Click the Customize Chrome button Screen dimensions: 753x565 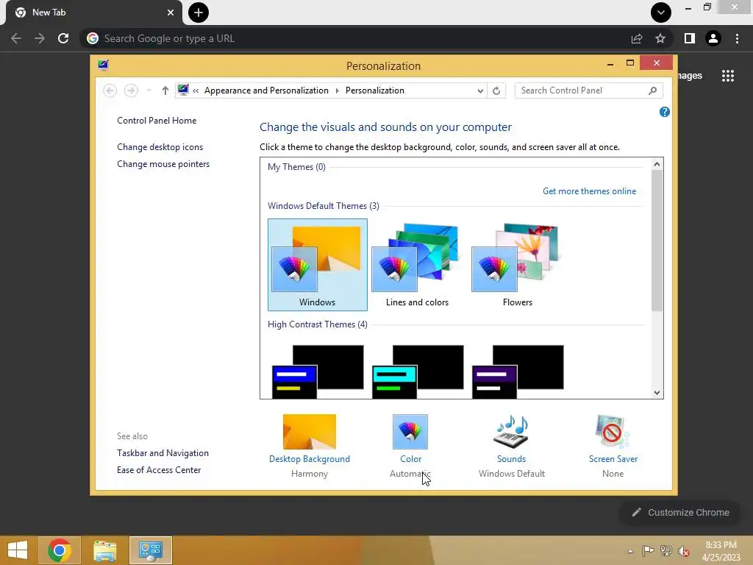pos(681,513)
